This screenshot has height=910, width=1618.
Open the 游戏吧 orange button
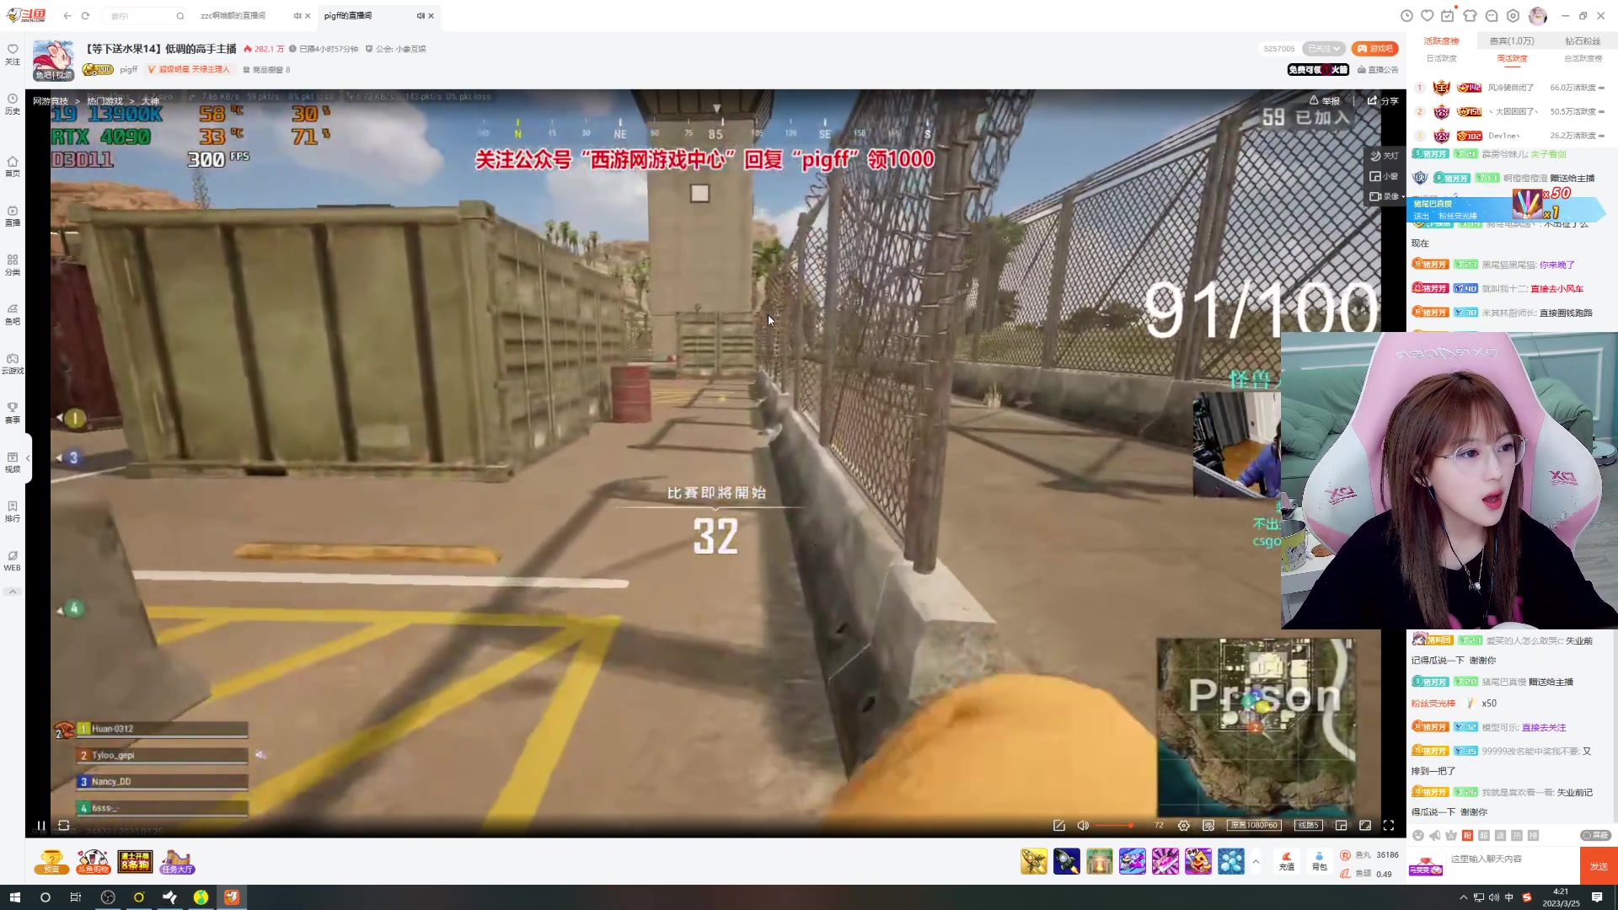coord(1374,49)
